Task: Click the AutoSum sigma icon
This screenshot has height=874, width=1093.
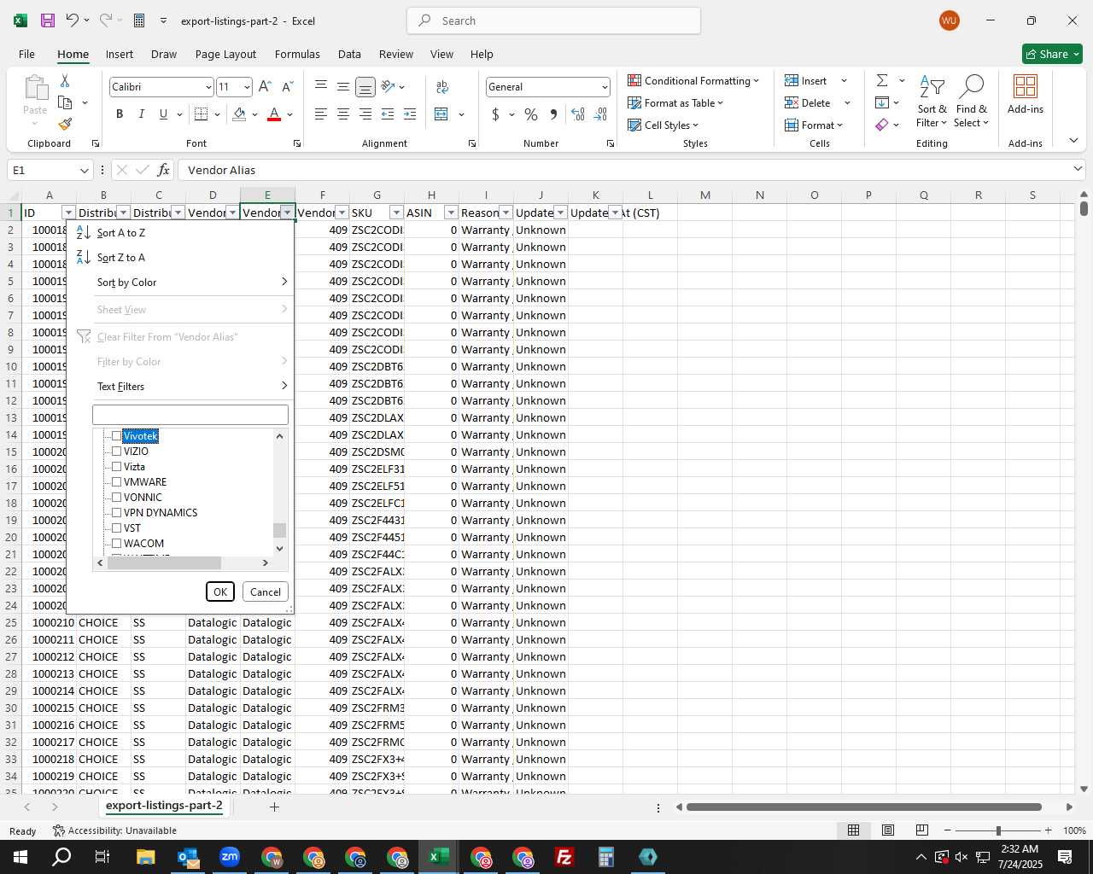Action: (x=882, y=80)
